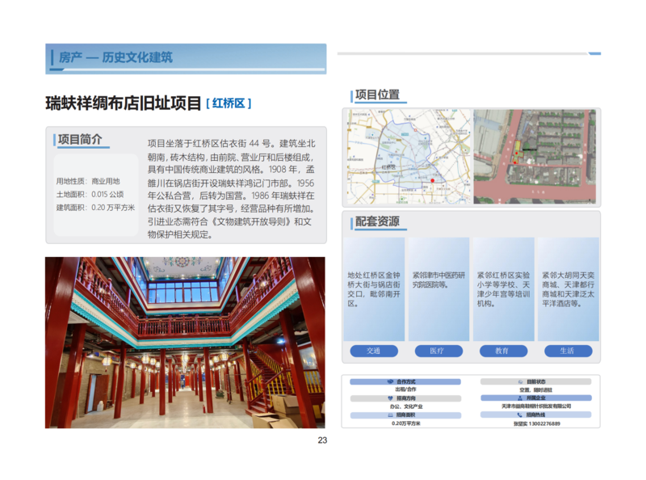
Task: Click the text 用地性质: 商业用地
Action: [x=88, y=181]
